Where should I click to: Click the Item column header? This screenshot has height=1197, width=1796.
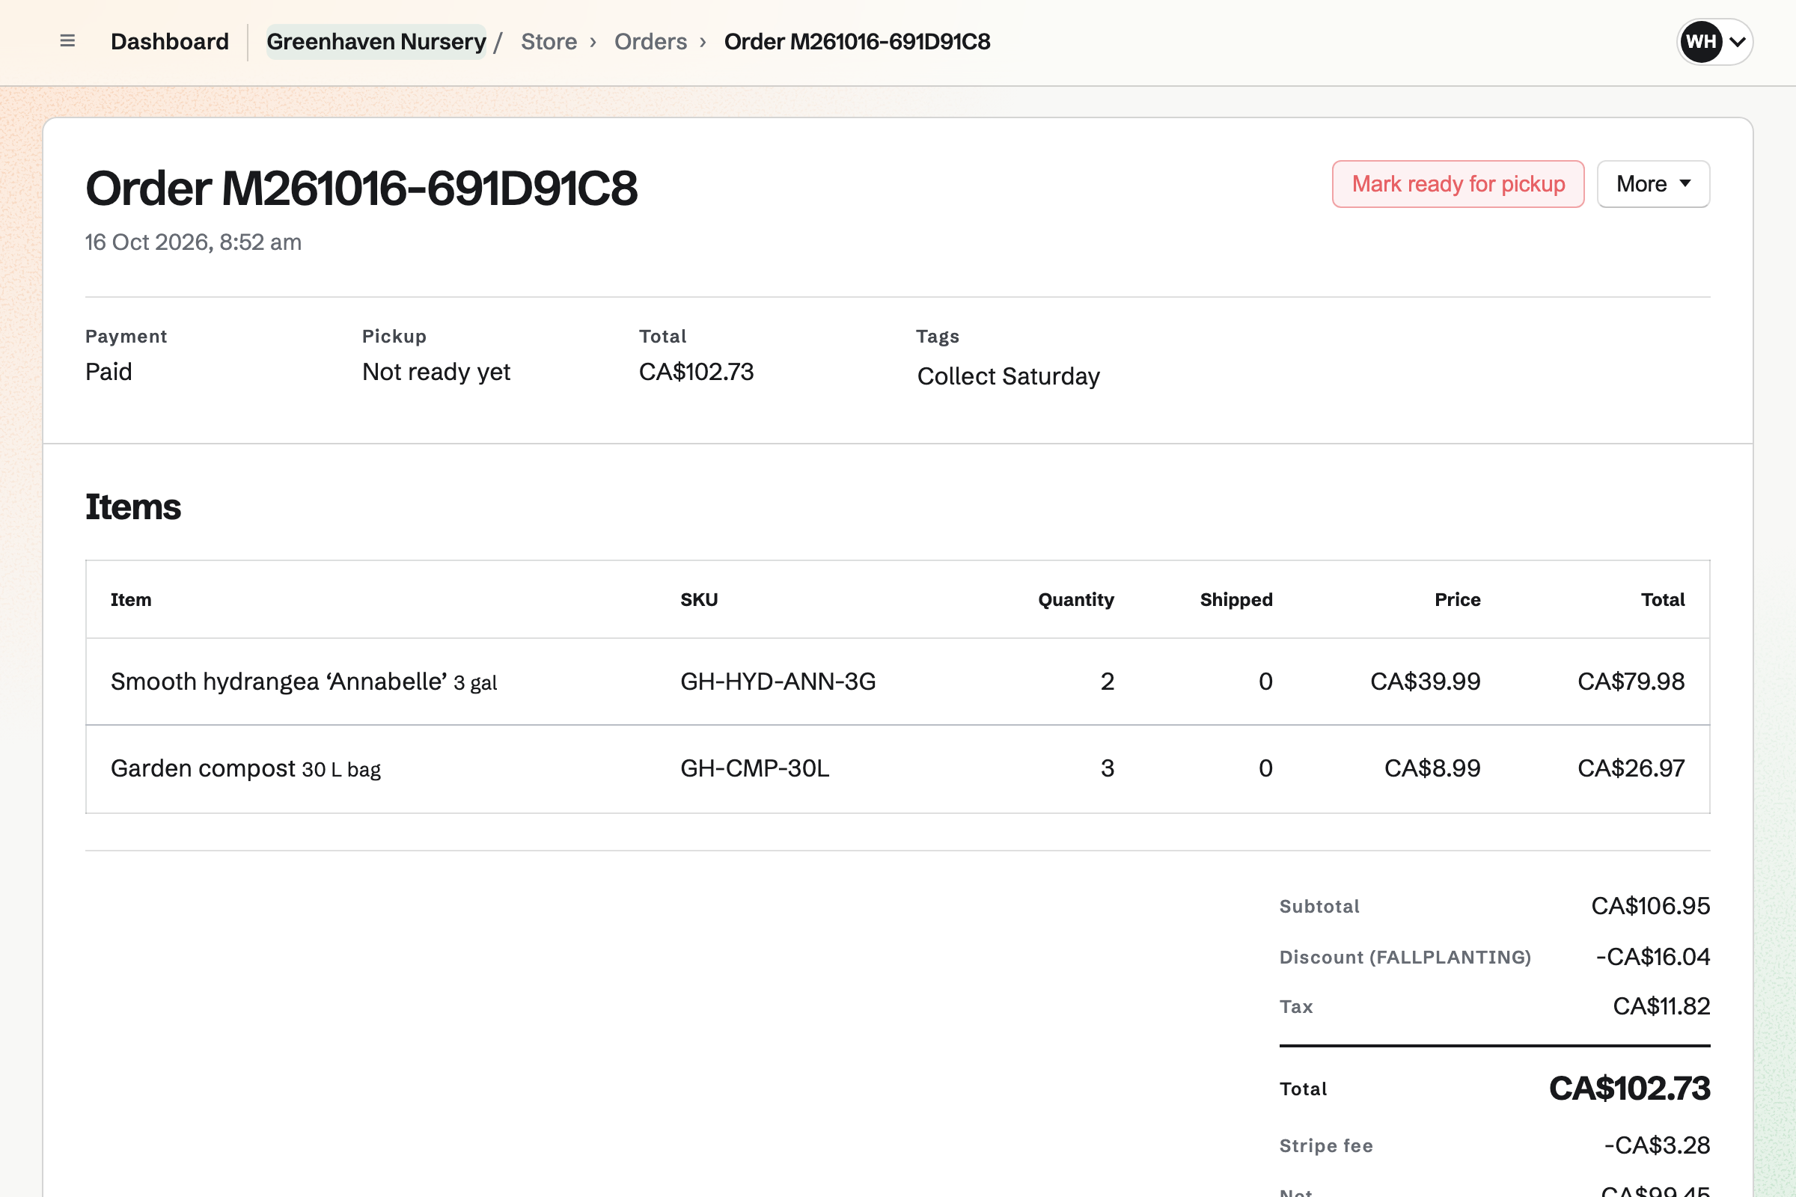pos(130,599)
